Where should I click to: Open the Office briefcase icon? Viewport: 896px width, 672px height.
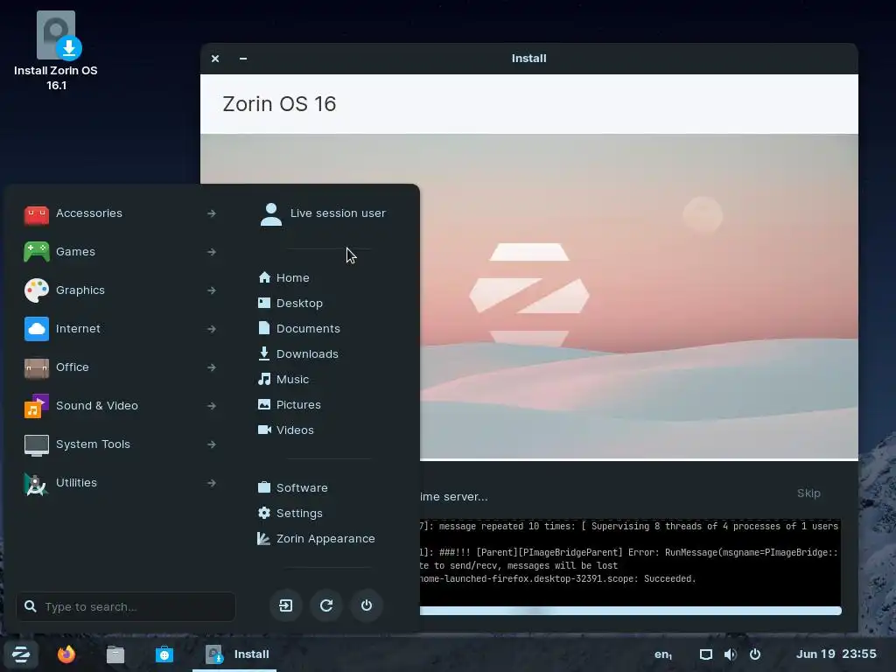tap(37, 367)
